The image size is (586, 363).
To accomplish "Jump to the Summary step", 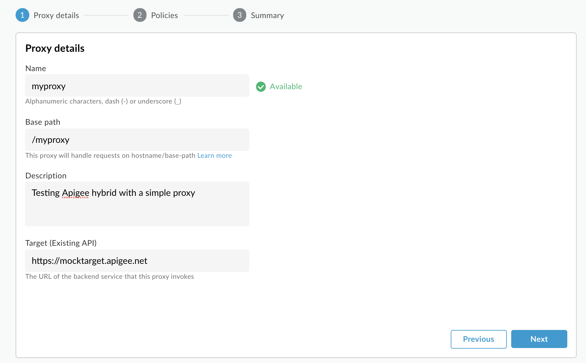I will [267, 15].
